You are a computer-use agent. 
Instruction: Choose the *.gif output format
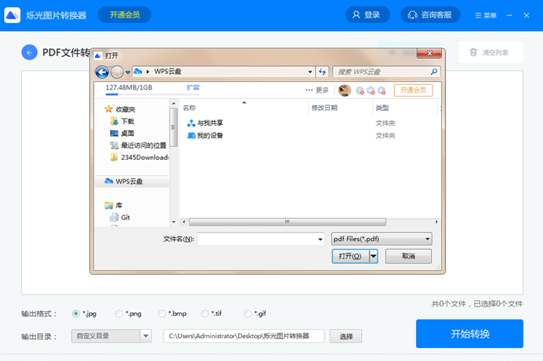247,314
